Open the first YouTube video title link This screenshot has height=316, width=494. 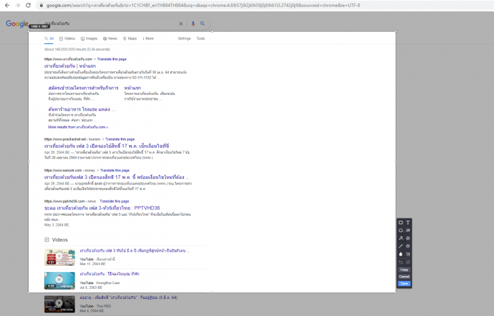(x=134, y=251)
